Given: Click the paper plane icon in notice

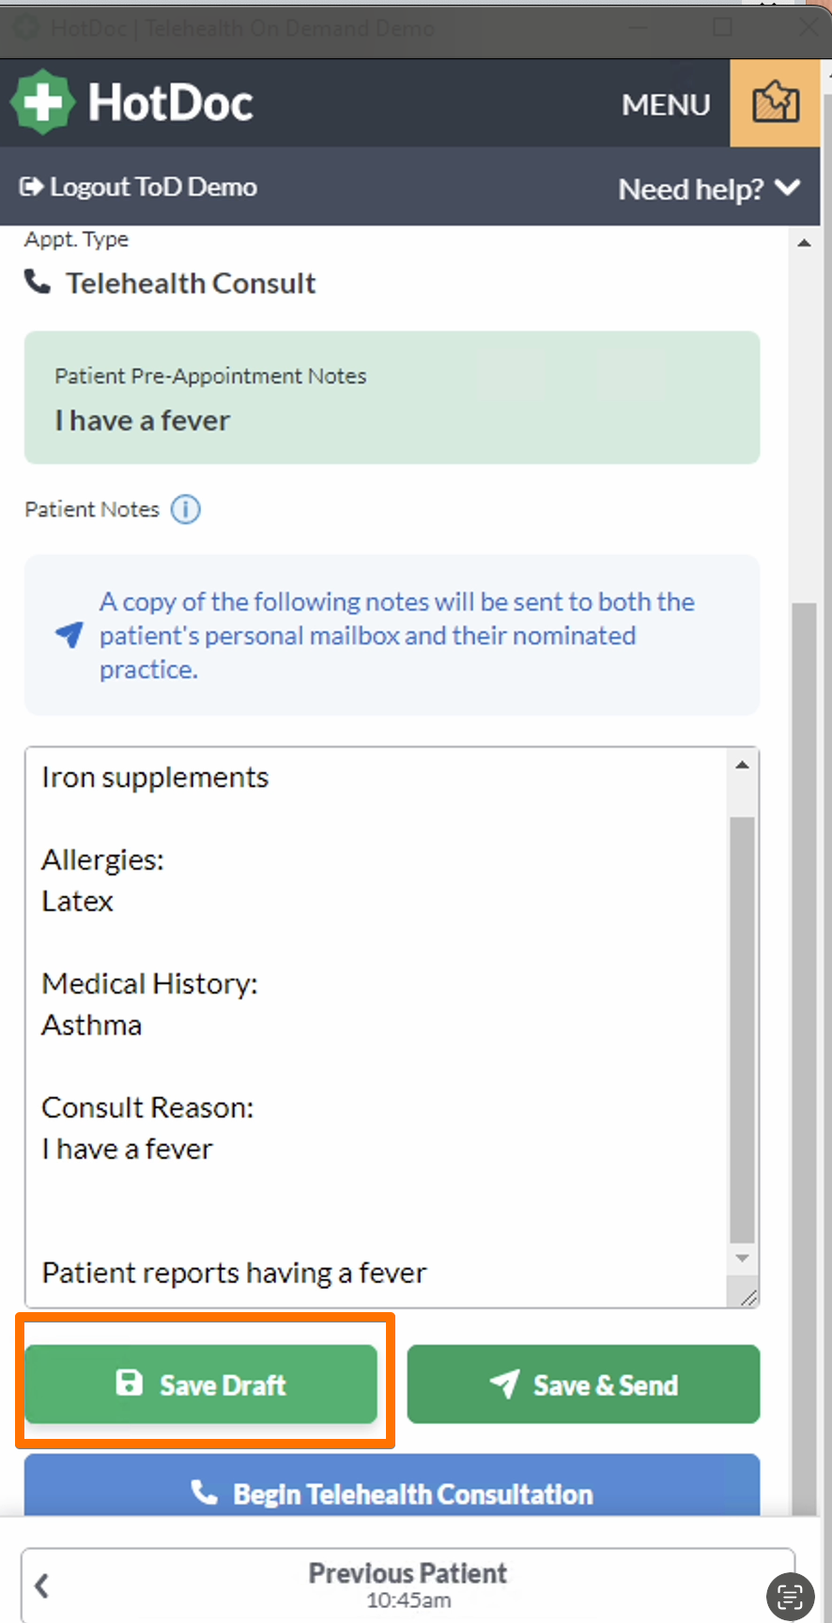Looking at the screenshot, I should point(69,635).
